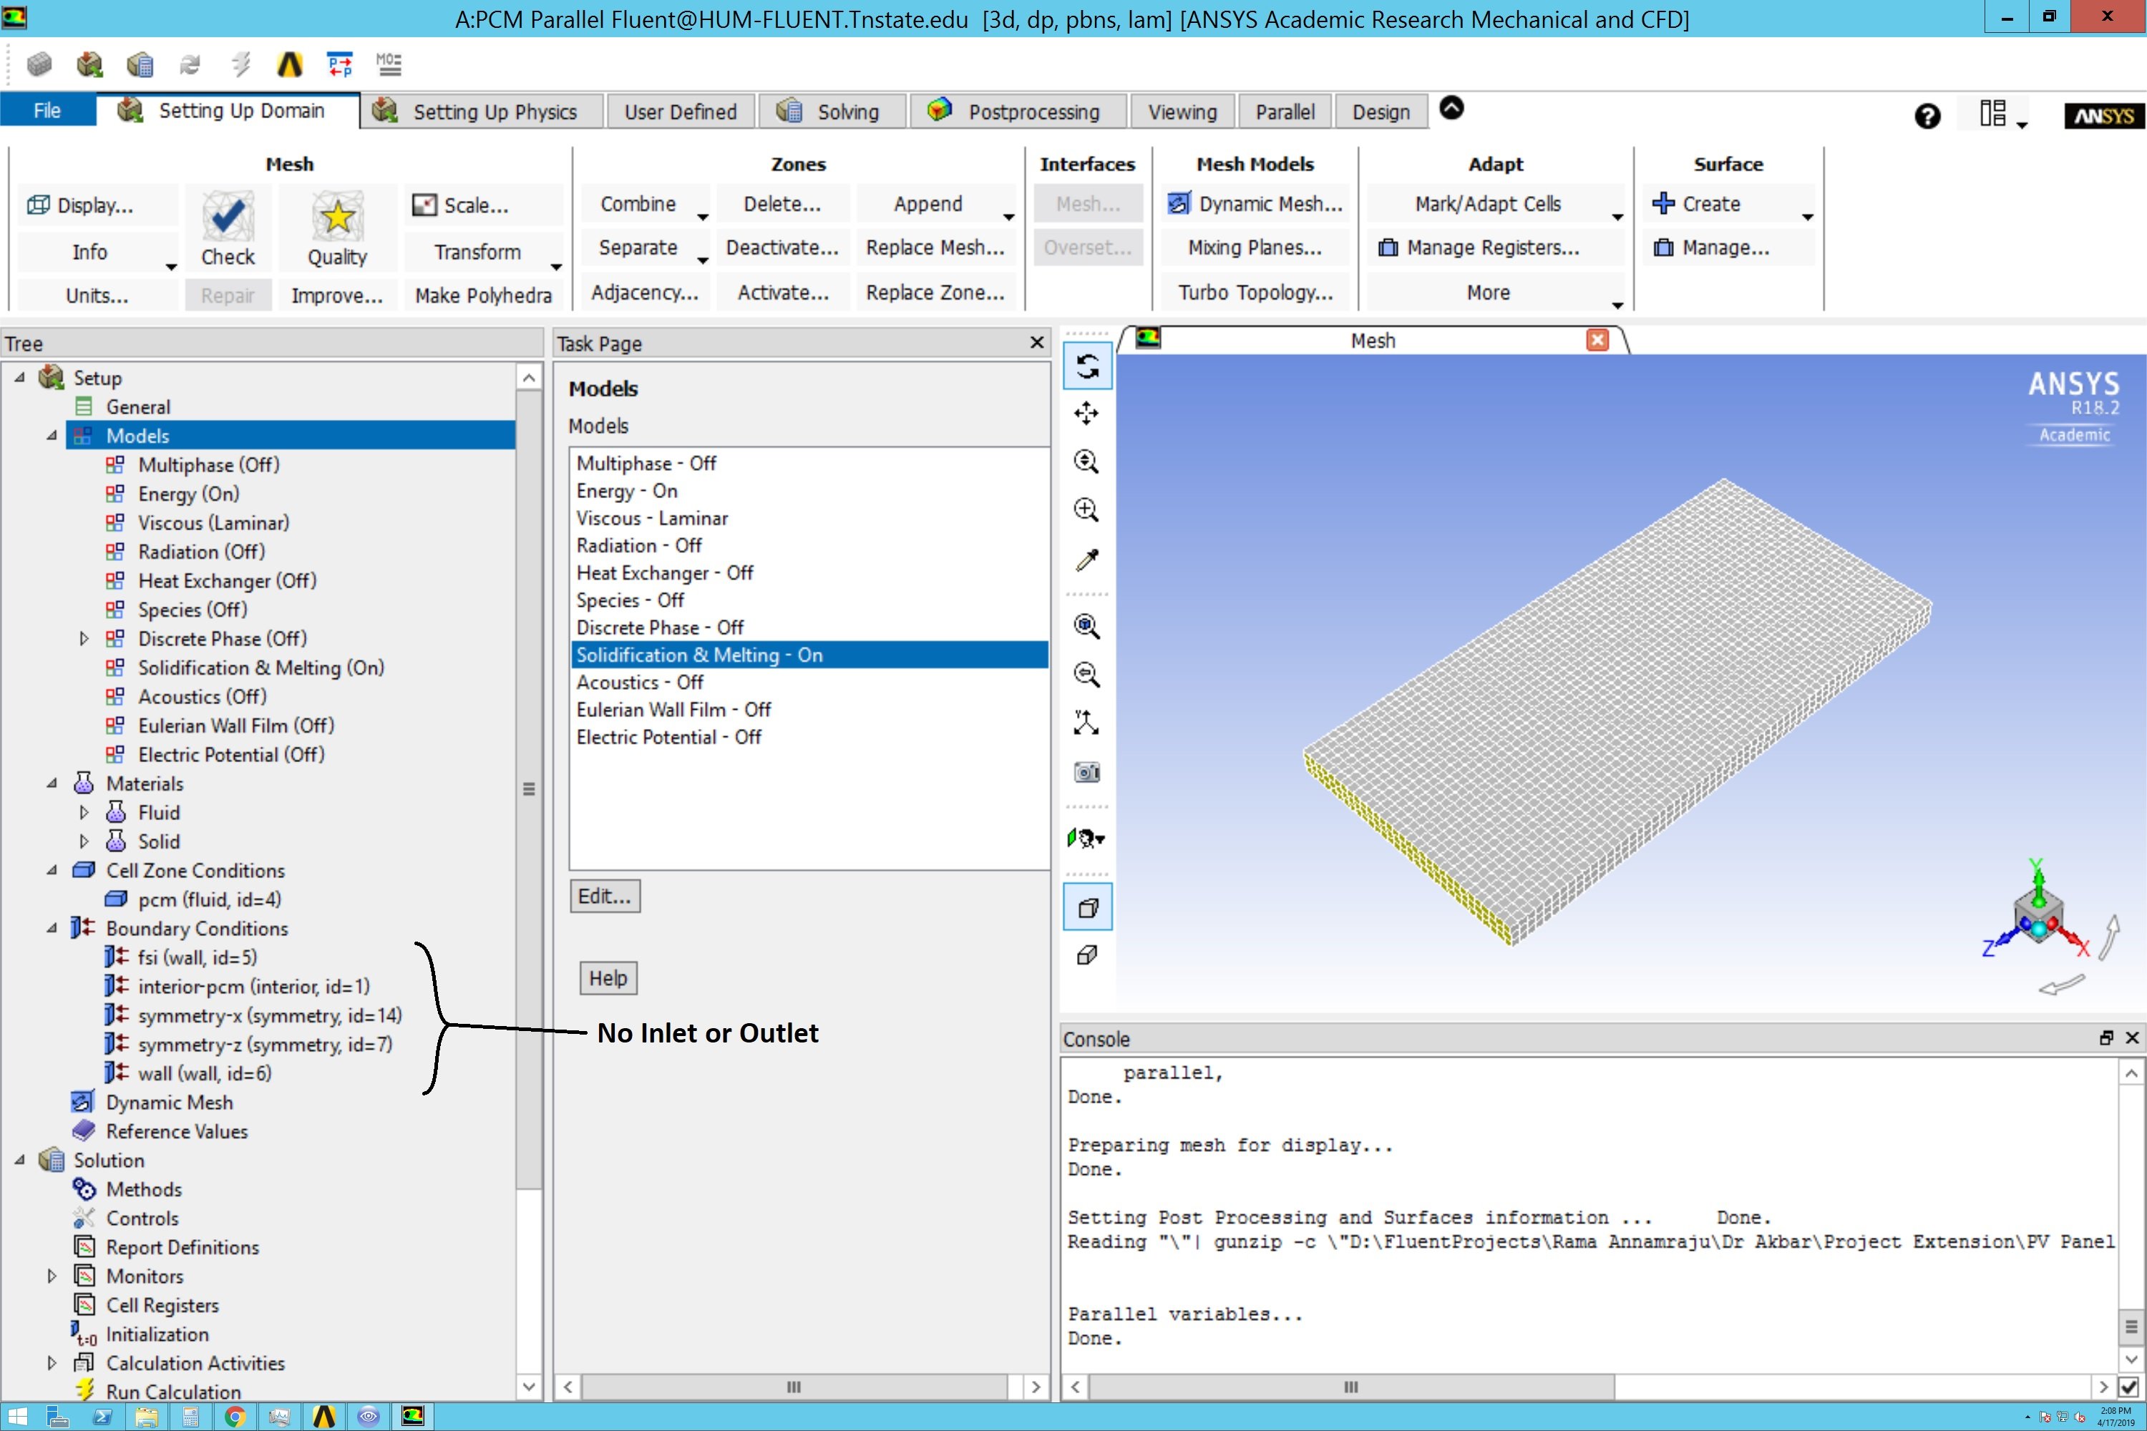2147x1431 pixels.
Task: Switch to the Solving tab
Action: click(832, 112)
